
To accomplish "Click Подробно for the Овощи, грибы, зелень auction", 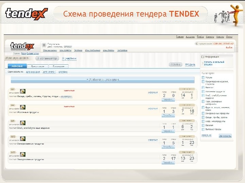I will coord(168,100).
